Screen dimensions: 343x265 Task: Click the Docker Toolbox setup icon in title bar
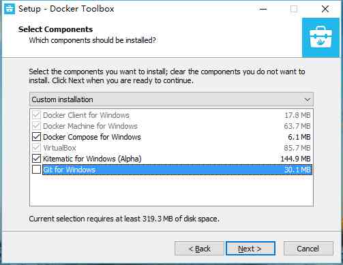[10, 9]
